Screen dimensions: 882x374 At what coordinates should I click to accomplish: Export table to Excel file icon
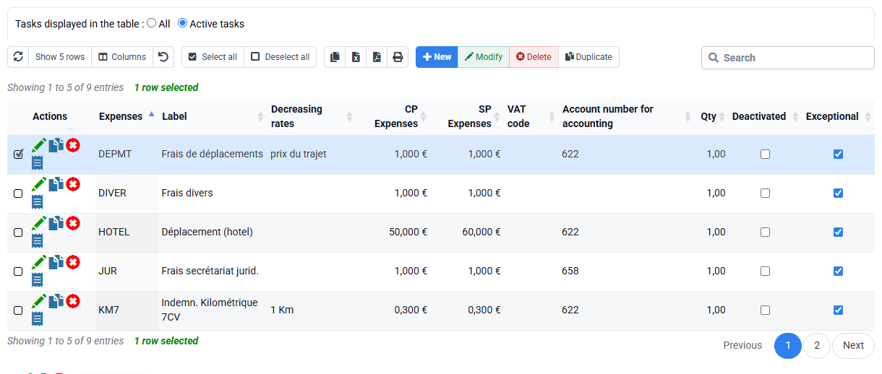356,57
